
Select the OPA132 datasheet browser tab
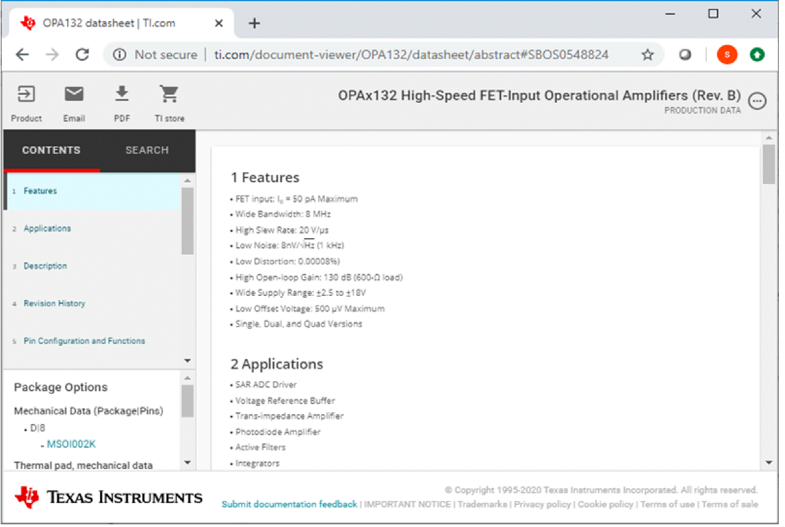[x=121, y=23]
